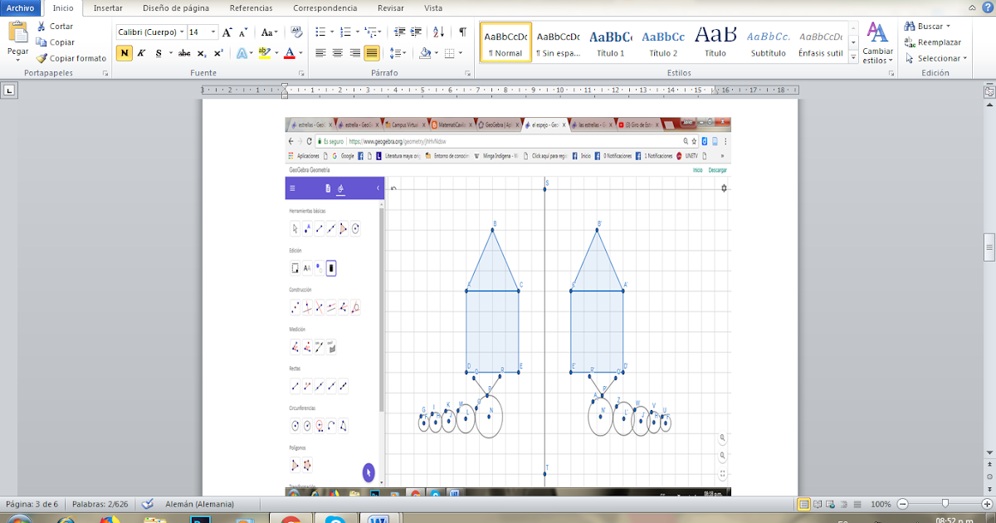996x523 pixels.
Task: Click the zoom slider in the status bar
Action: [x=946, y=503]
